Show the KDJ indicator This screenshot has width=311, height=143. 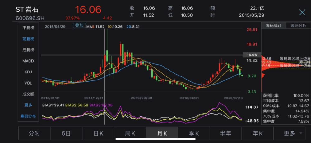[x=28, y=72]
